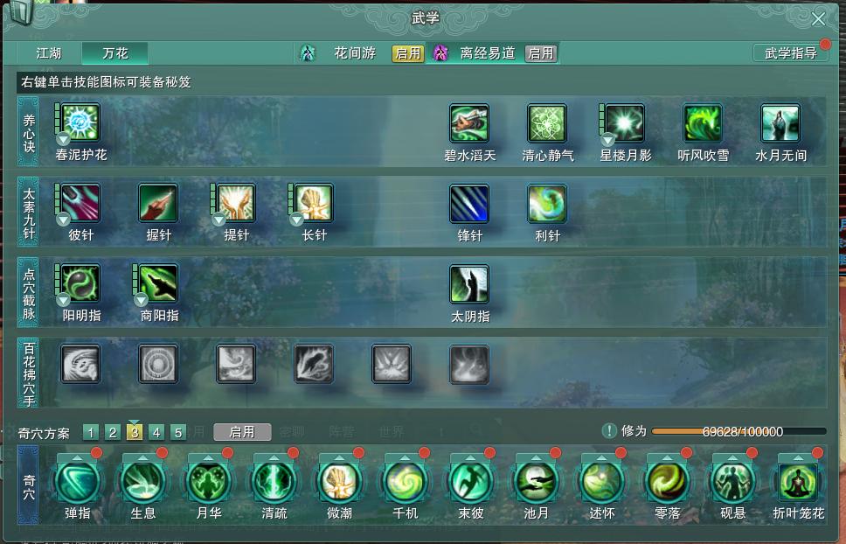Select the 锋针 skill icon
The height and width of the screenshot is (544, 846).
coord(469,204)
